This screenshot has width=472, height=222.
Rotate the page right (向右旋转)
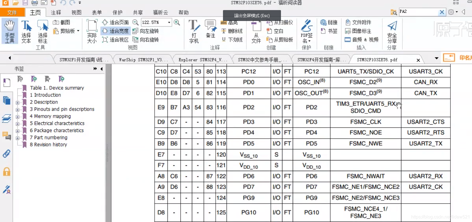146,40
